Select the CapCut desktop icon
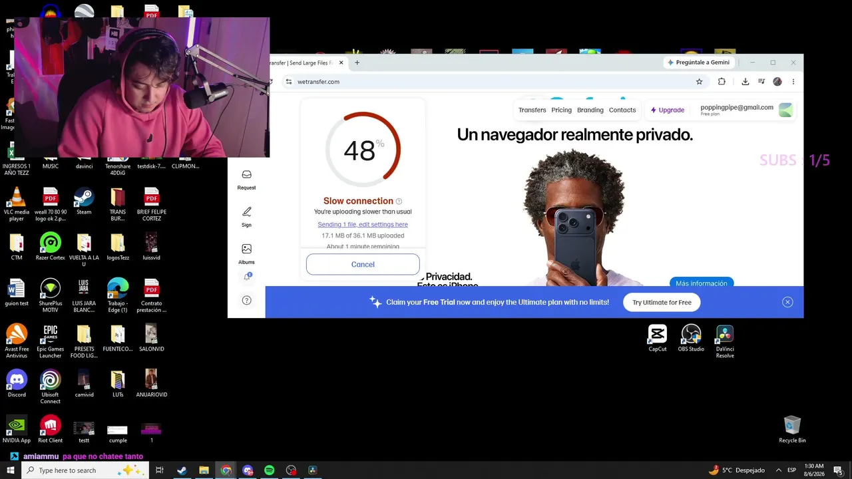This screenshot has width=852, height=479. pos(658,338)
